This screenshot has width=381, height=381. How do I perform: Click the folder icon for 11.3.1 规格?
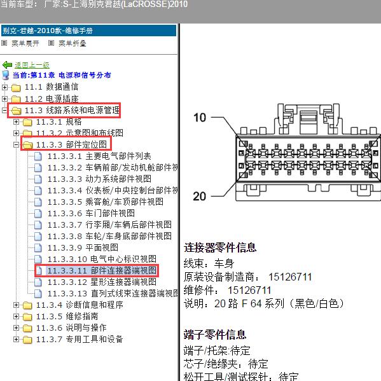pyautogui.click(x=27, y=122)
